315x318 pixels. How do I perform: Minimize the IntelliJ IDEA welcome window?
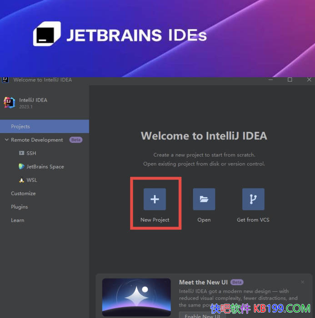click(x=270, y=79)
